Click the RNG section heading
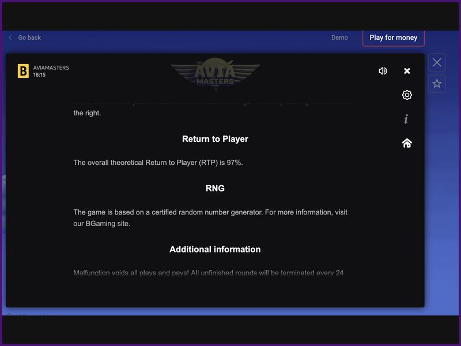The image size is (461, 346). coord(215,188)
